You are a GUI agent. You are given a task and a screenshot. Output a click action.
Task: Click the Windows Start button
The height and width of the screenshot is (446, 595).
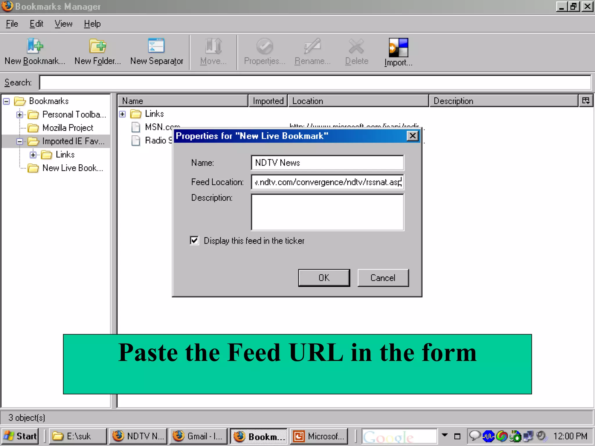[20, 436]
